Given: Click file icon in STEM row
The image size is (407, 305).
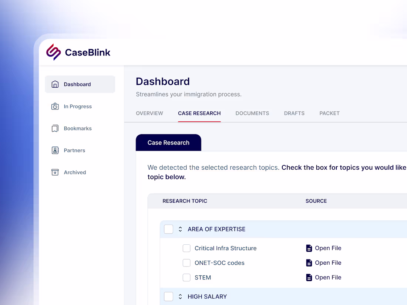Looking at the screenshot, I should click(309, 278).
